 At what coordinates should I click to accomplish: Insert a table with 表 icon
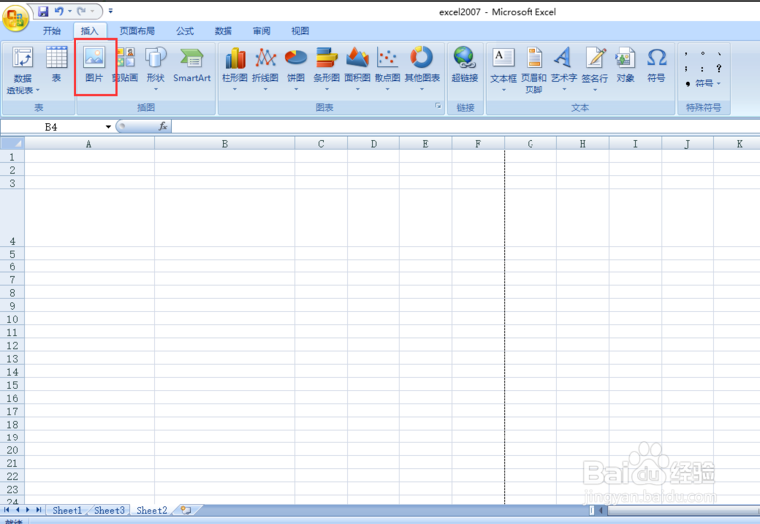tap(57, 66)
